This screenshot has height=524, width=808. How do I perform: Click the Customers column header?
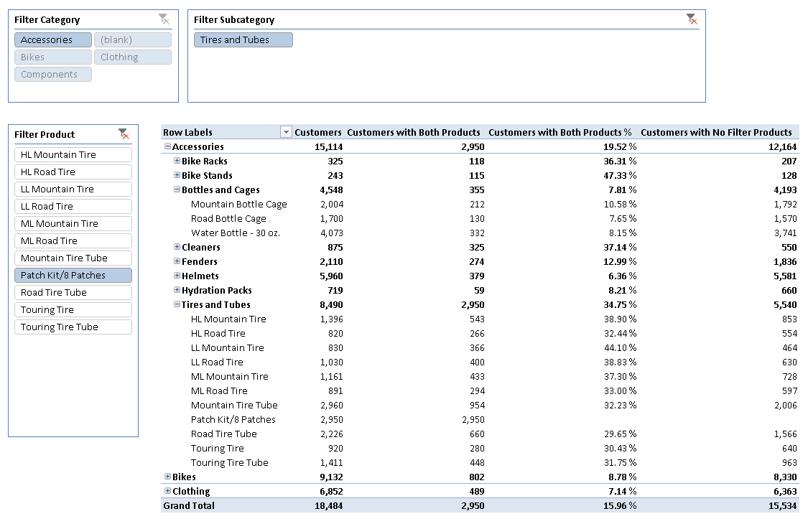318,132
